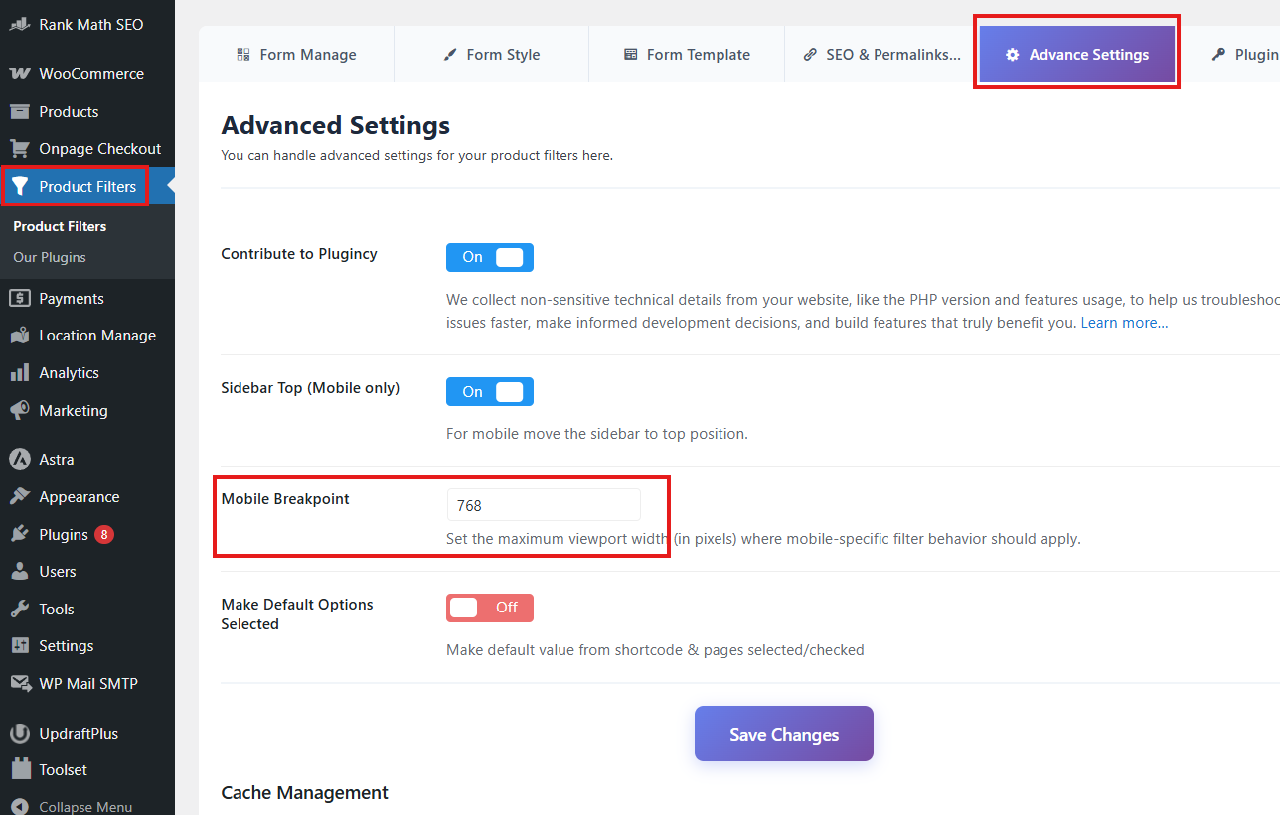1280x815 pixels.
Task: Click the Mobile Breakpoint input field
Action: 543,505
